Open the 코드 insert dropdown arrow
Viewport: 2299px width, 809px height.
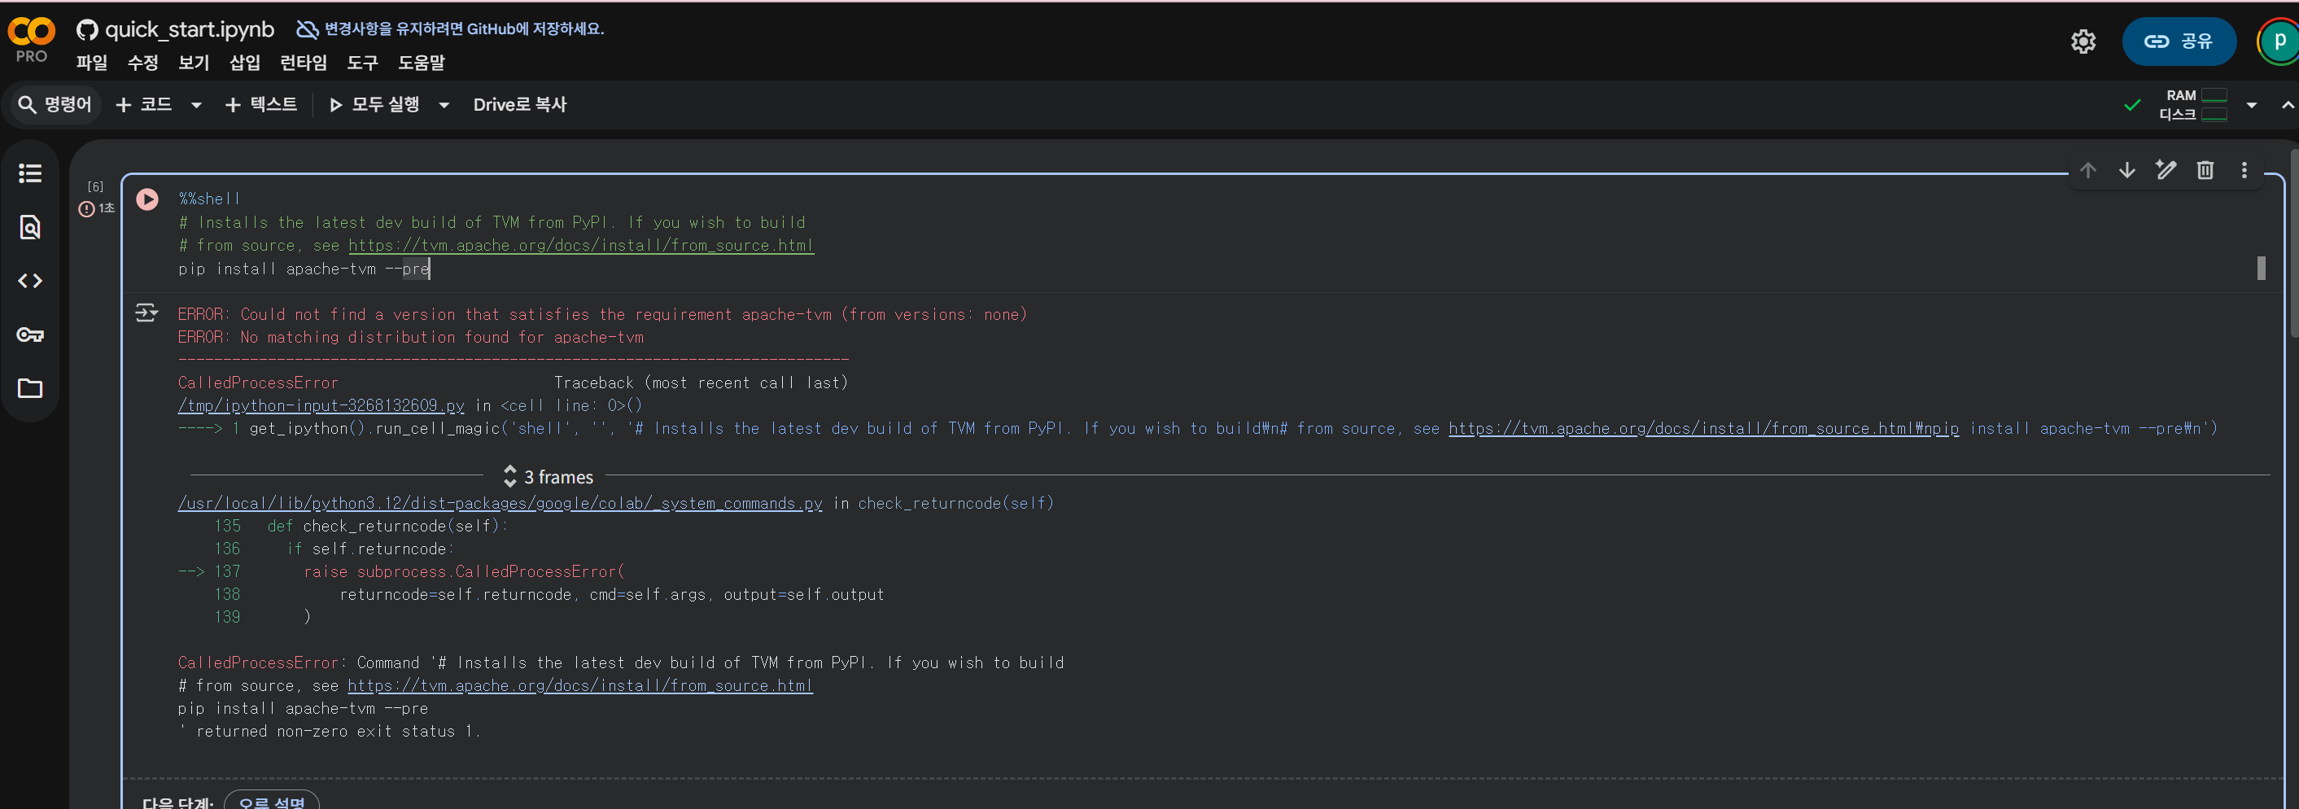196,105
